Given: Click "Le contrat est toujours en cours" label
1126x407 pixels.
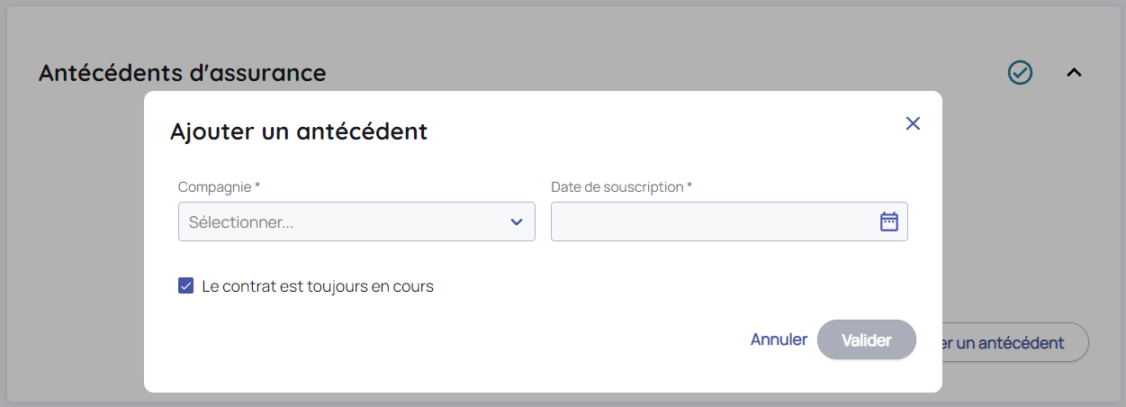Looking at the screenshot, I should [318, 286].
